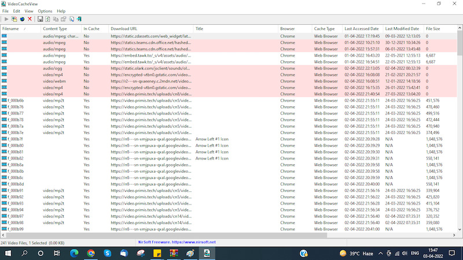The height and width of the screenshot is (260, 463).
Task: Click the Copy Selected Files To toolbar icon
Action: [14, 19]
